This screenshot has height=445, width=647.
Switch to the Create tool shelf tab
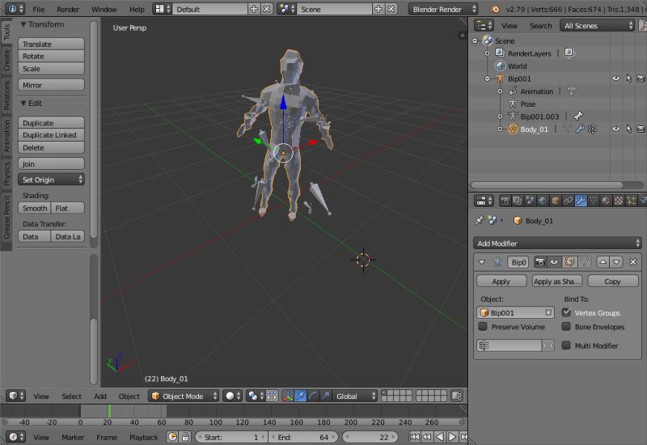coord(6,60)
